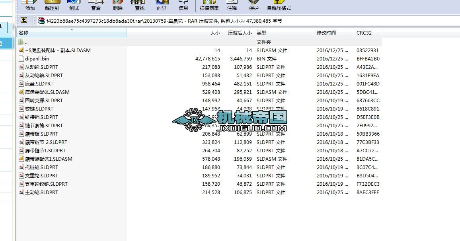460x241 pixels.
Task: Click the 查找 (Find) toolbar button
Action: point(140,6)
